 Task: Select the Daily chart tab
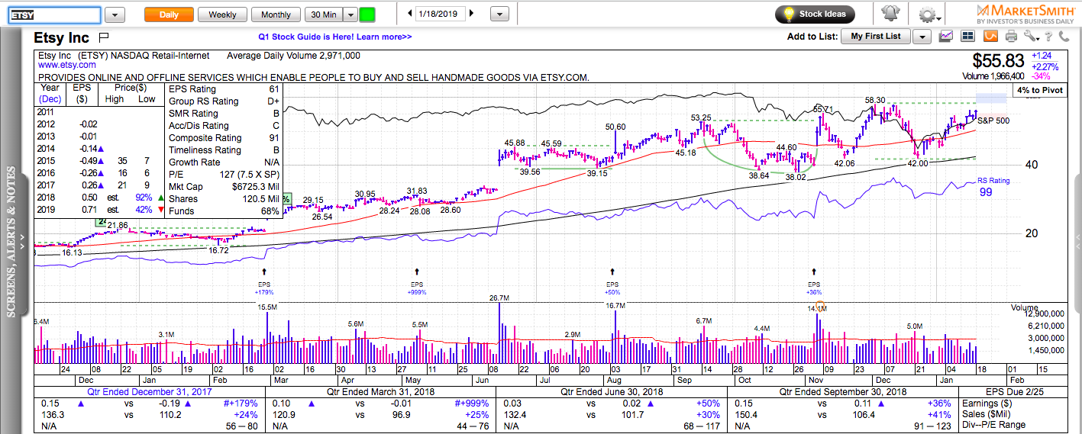(x=169, y=14)
